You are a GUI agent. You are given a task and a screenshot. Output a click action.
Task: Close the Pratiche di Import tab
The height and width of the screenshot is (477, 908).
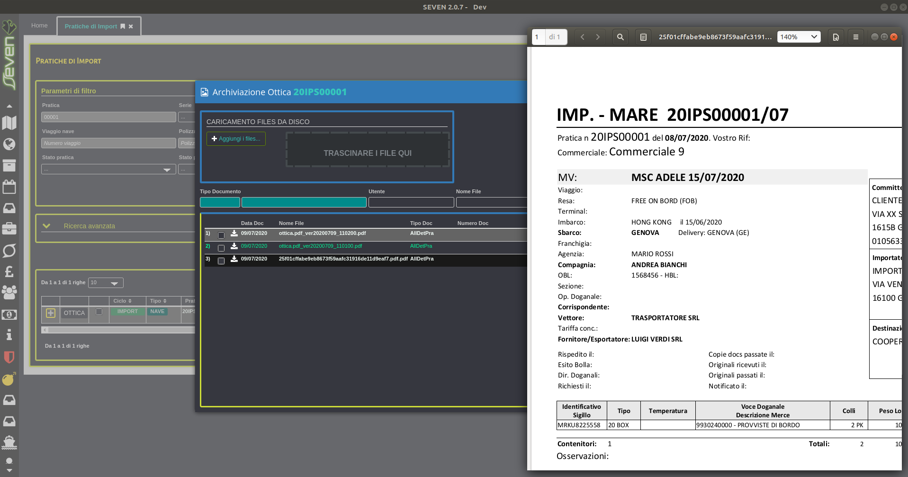(131, 27)
